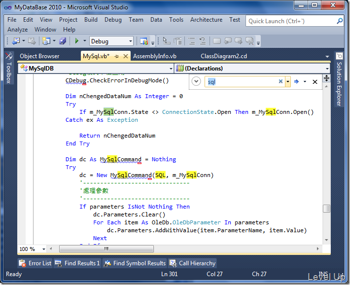Click the previous comment bubble icon
The image size is (350, 285).
click(x=228, y=41)
